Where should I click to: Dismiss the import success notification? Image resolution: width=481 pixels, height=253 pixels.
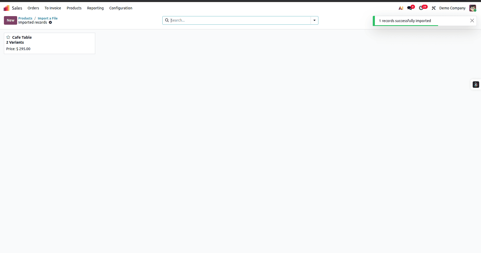[x=472, y=21]
